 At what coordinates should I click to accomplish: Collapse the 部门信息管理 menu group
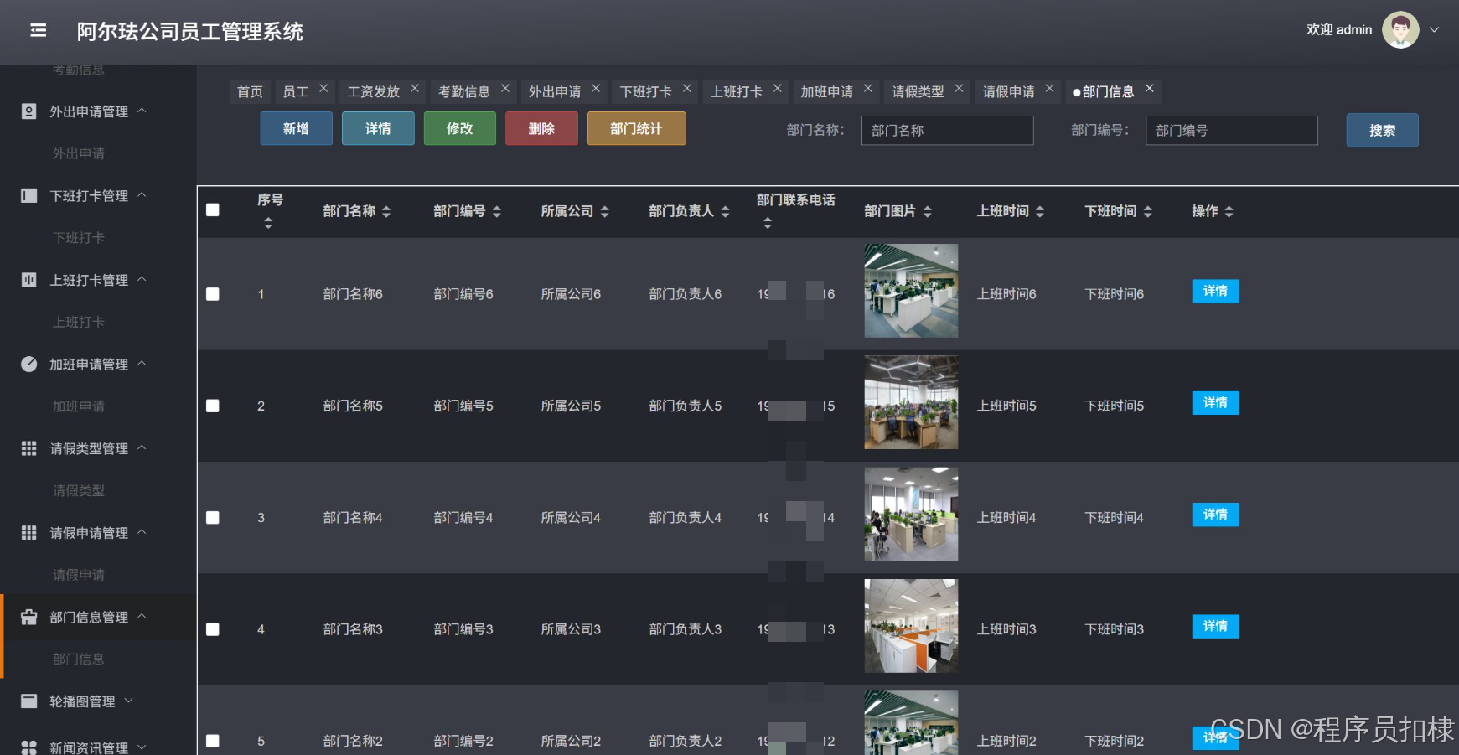tap(142, 616)
